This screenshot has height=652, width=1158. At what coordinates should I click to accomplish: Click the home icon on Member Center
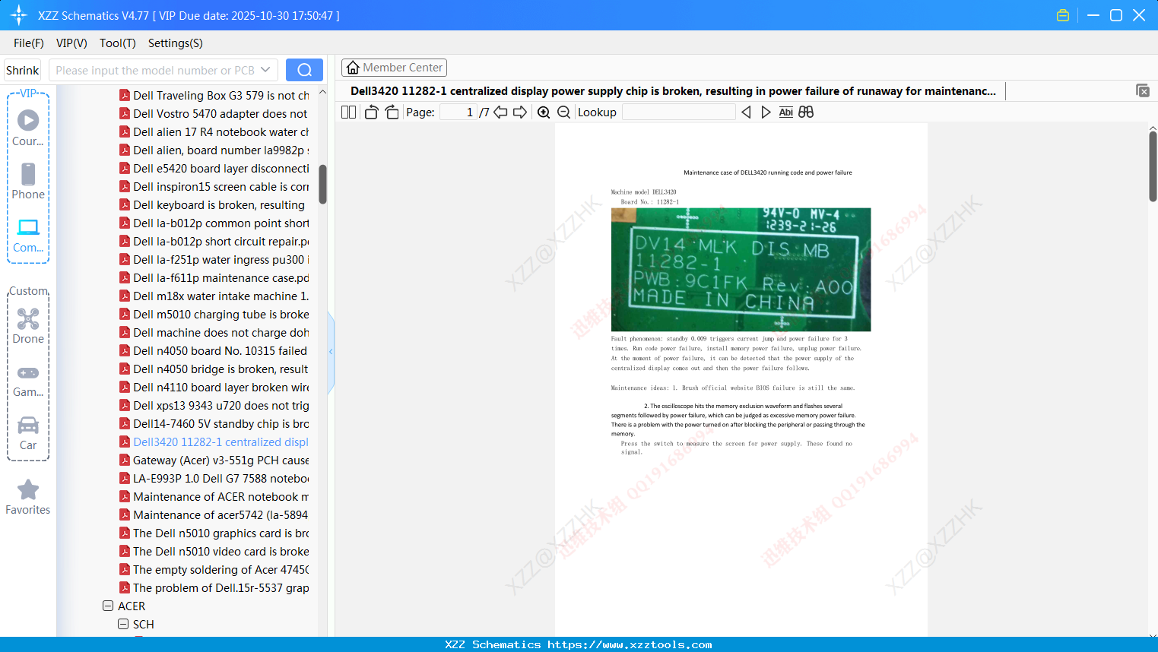[x=353, y=68]
